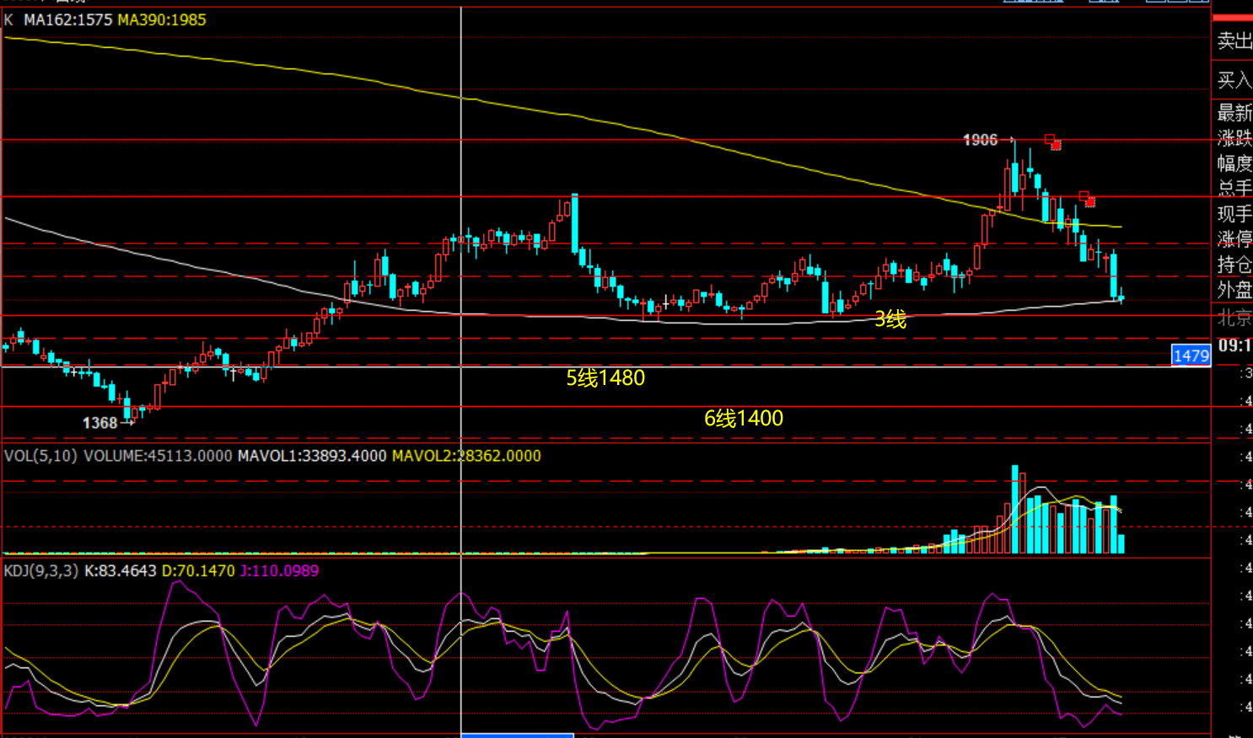Click the blue timeline scrollbar segment at bottom

point(518,735)
